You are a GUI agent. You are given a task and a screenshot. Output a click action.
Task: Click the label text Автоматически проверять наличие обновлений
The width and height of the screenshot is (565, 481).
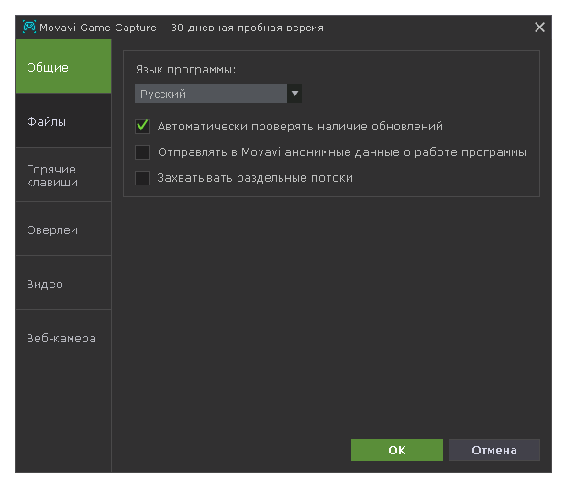tap(300, 127)
